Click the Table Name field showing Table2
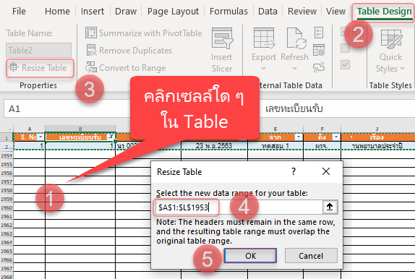This screenshot has height=279, width=415. click(x=38, y=51)
